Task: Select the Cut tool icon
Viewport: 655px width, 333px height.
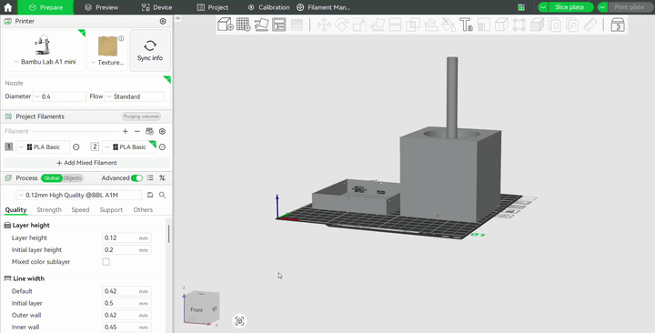Action: point(395,25)
